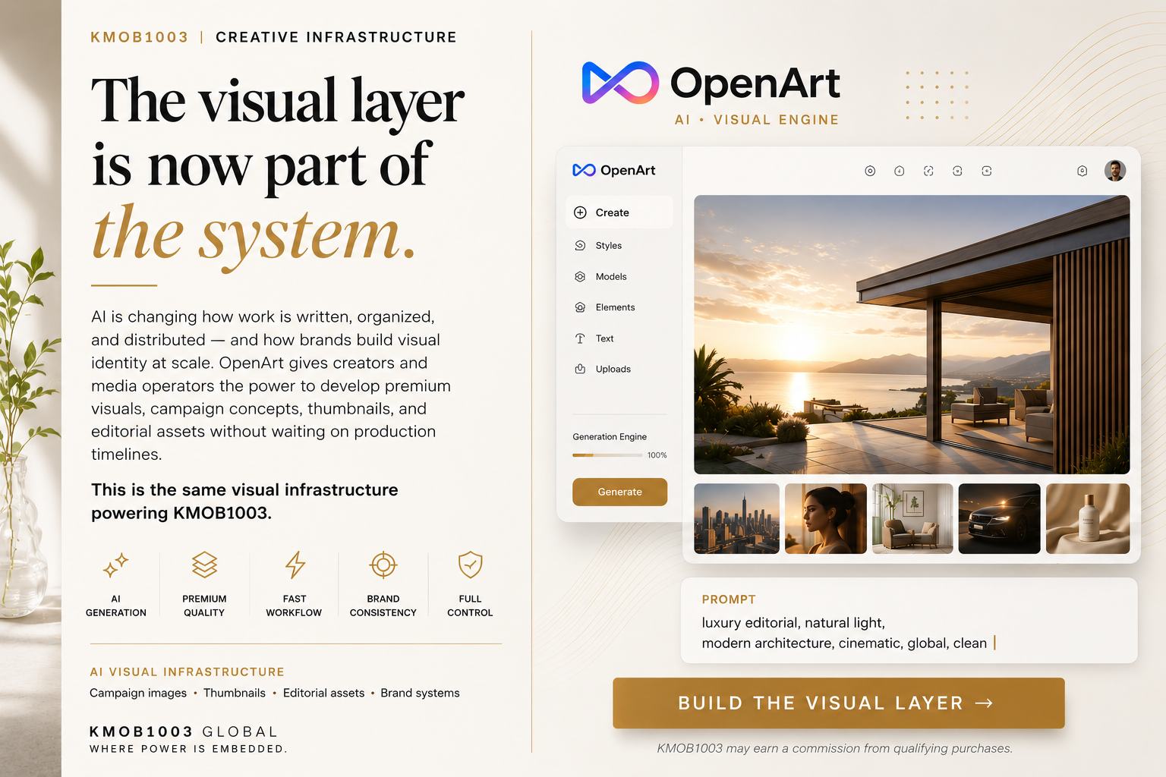Open the user profile avatar

click(x=1115, y=171)
